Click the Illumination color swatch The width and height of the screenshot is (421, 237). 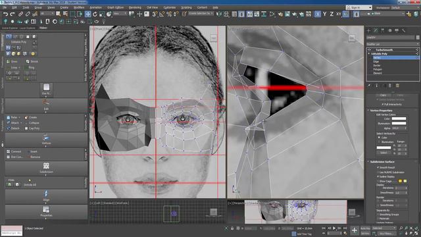tap(399, 123)
